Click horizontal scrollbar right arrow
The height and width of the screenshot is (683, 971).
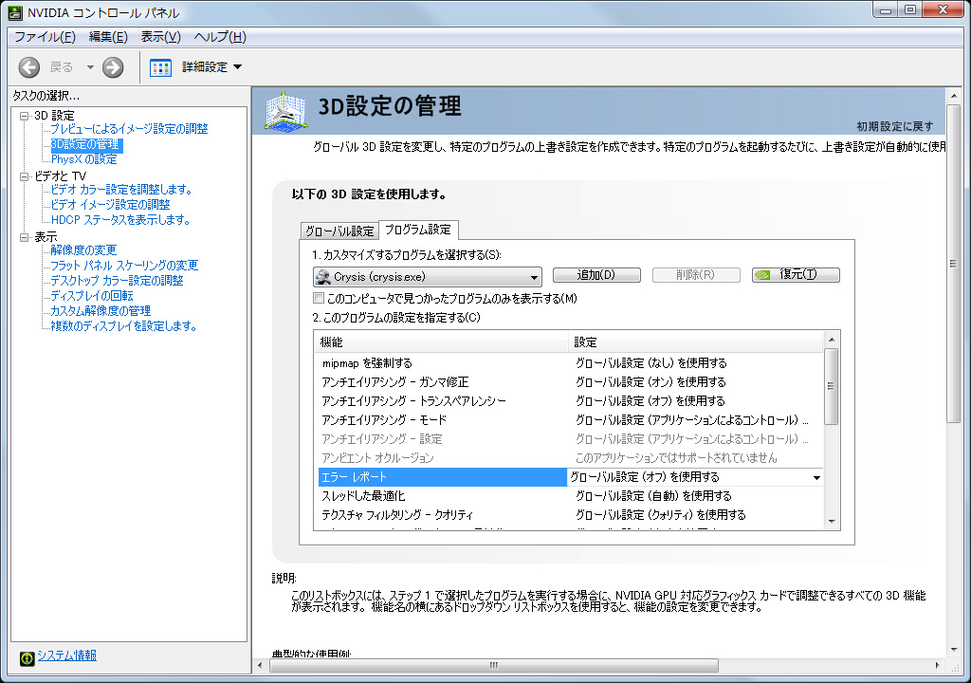click(937, 666)
